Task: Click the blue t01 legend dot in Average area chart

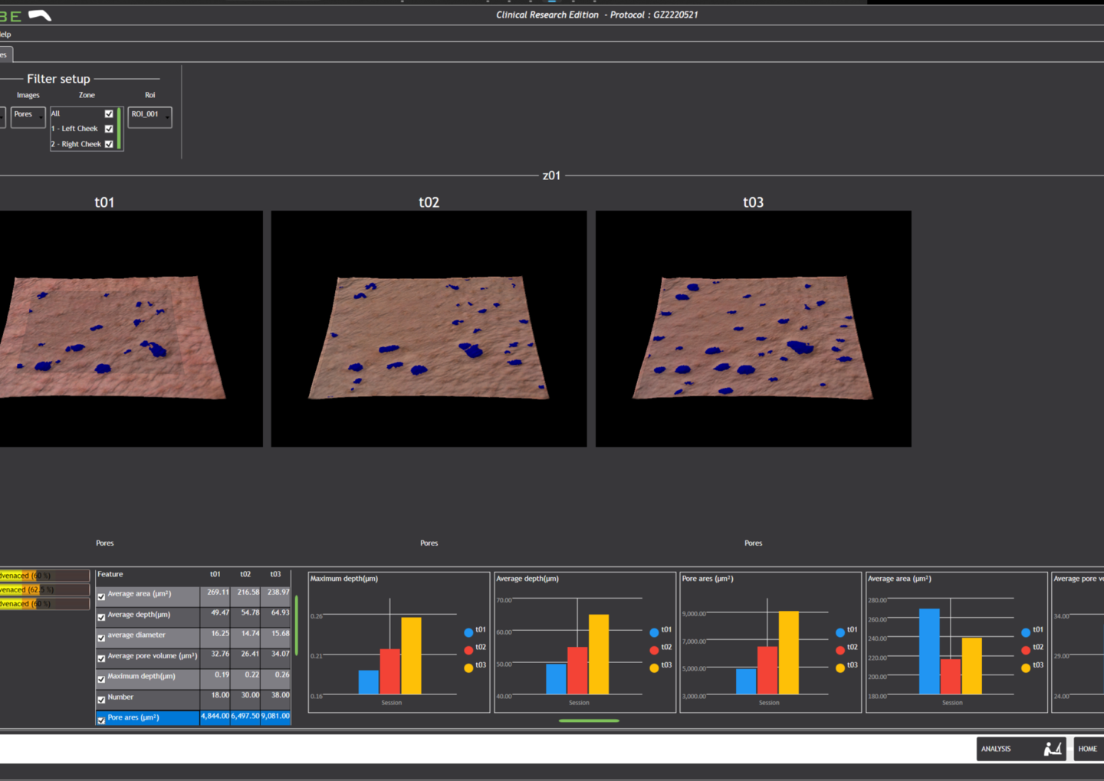Action: coord(1026,632)
